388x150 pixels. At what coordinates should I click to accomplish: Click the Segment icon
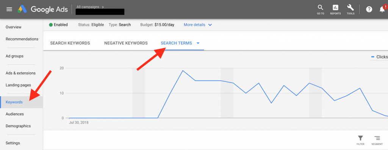(377, 140)
